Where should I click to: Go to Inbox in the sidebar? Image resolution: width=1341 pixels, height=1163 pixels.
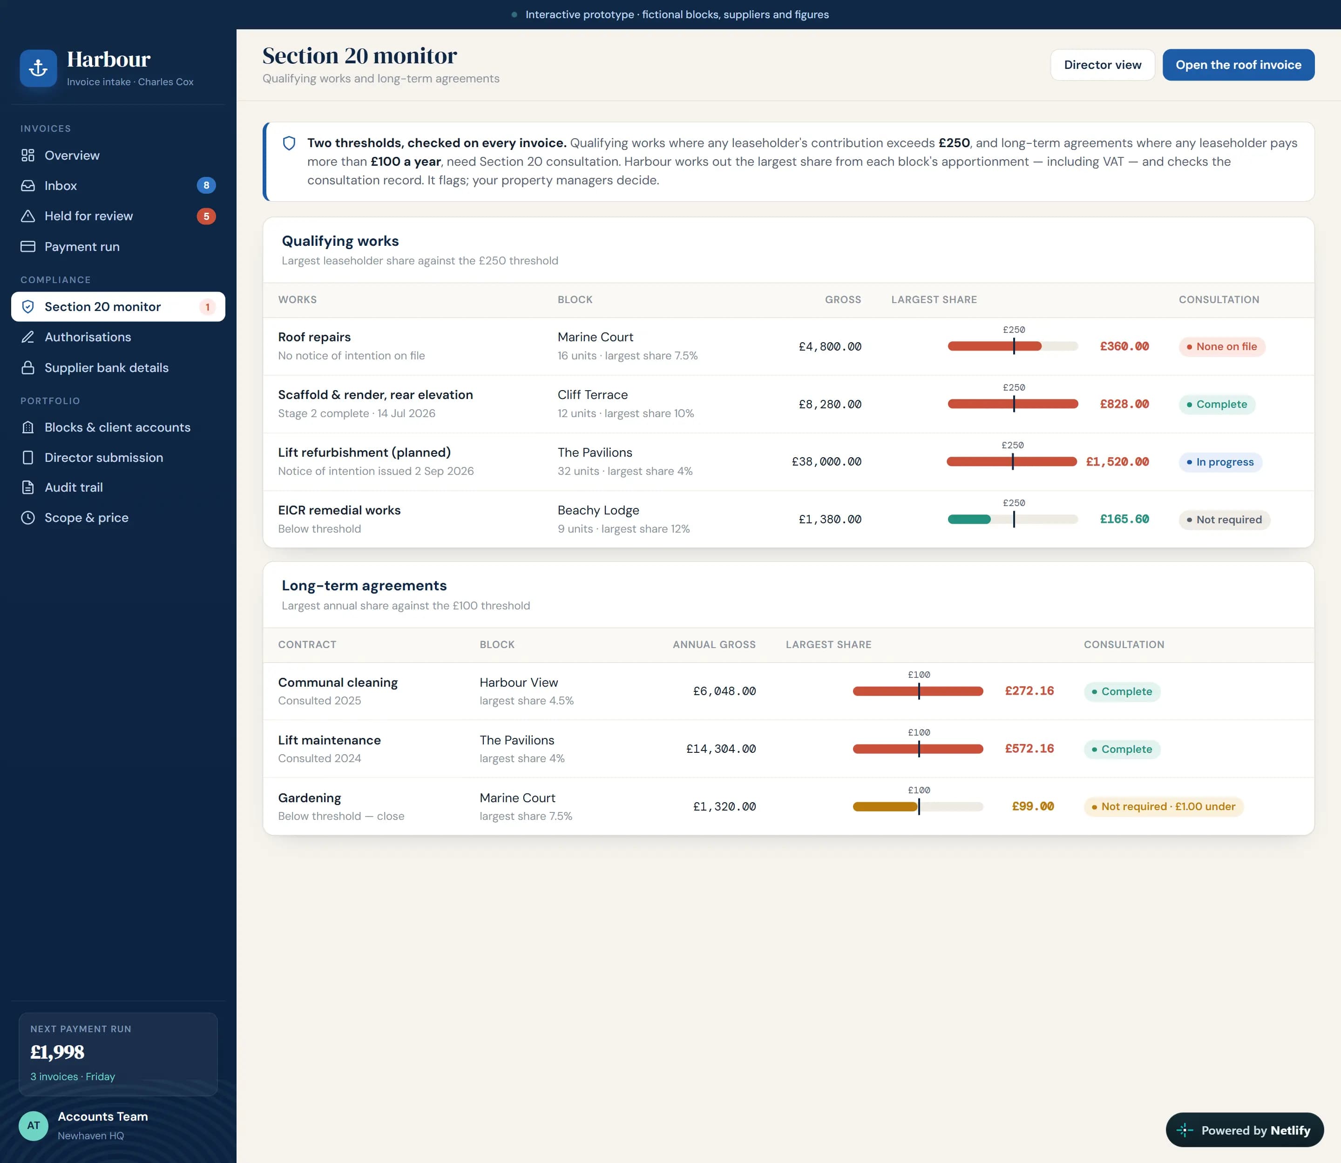pos(118,186)
